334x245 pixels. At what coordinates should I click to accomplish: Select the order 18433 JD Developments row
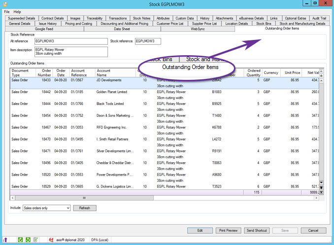pos(165,83)
